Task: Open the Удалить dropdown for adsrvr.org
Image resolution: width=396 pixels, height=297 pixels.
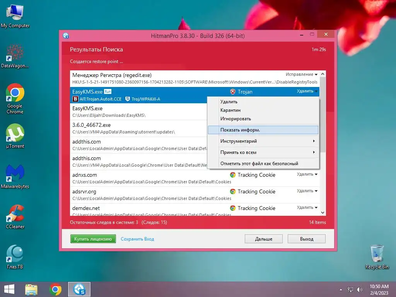Action: click(307, 191)
